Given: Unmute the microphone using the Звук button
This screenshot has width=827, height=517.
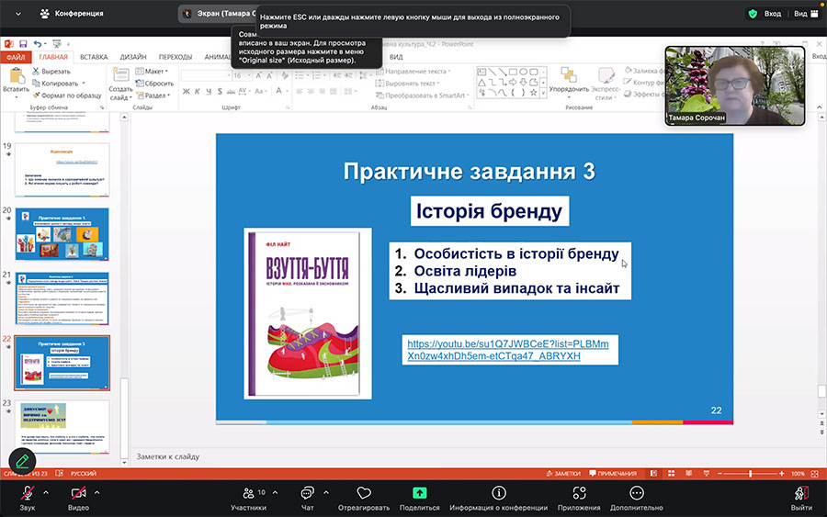Looking at the screenshot, I should point(27,494).
